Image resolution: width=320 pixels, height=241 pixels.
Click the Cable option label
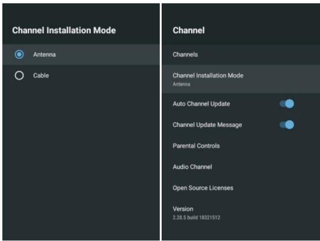41,75
